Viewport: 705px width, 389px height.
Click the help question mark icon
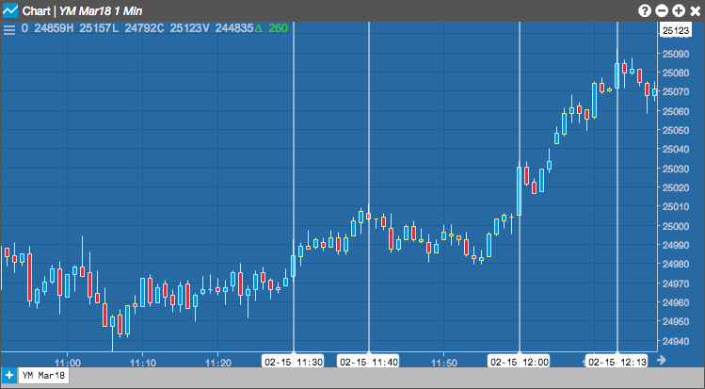point(645,10)
